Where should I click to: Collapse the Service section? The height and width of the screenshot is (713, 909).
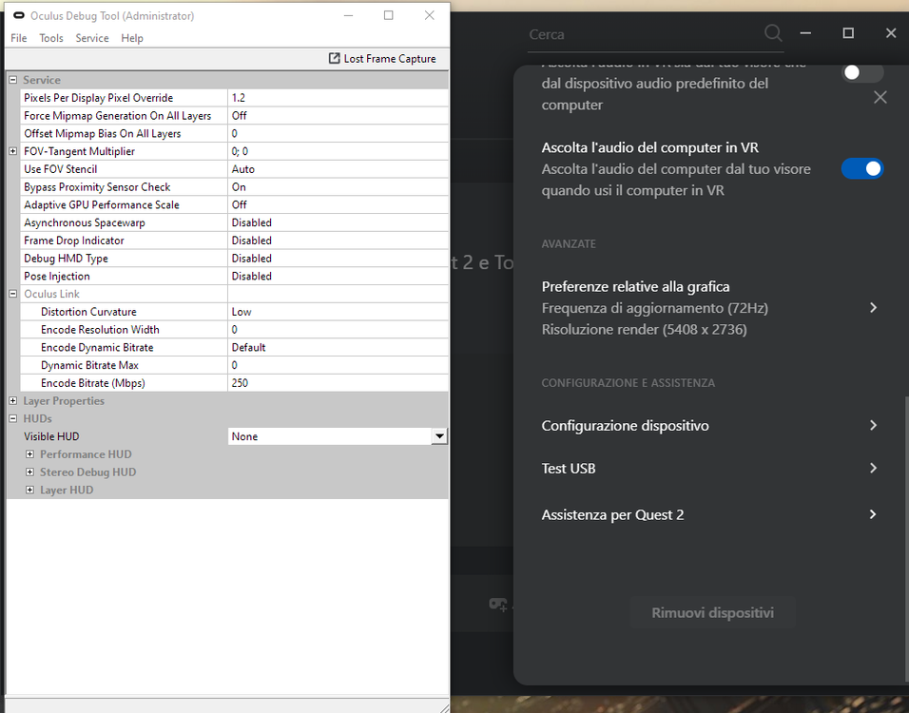pos(12,80)
